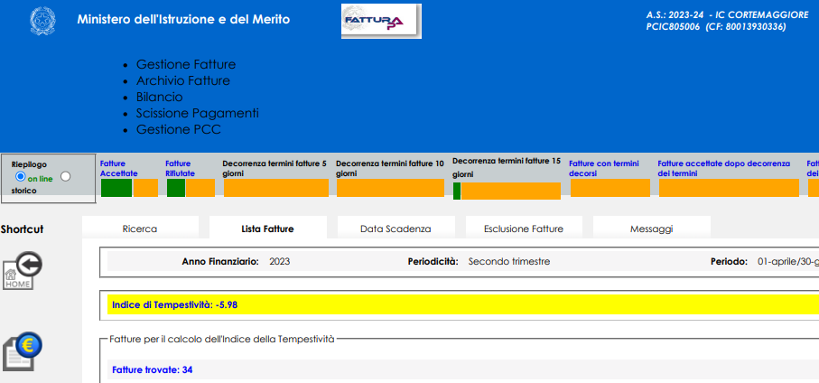819x383 pixels.
Task: Click the FatturaPA logo
Action: point(380,22)
